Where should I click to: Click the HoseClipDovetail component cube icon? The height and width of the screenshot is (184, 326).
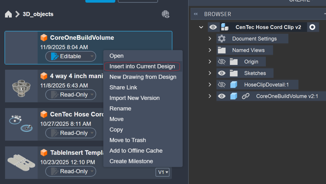[x=234, y=85]
